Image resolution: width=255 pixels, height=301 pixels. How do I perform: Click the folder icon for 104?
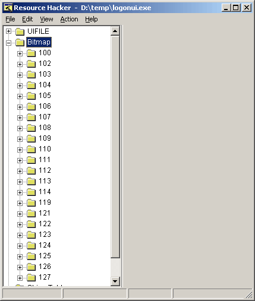(x=31, y=85)
